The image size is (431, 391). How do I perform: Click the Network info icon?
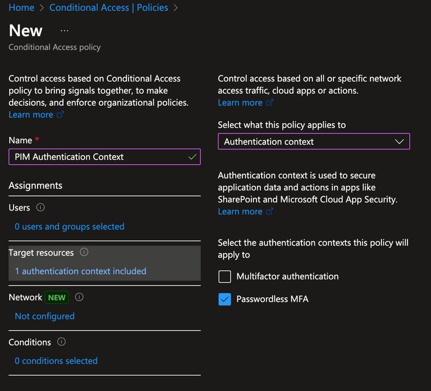[79, 297]
